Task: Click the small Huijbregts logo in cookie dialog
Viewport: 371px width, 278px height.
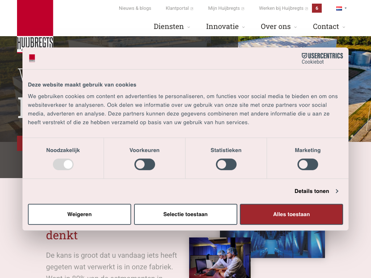Action: [x=32, y=58]
